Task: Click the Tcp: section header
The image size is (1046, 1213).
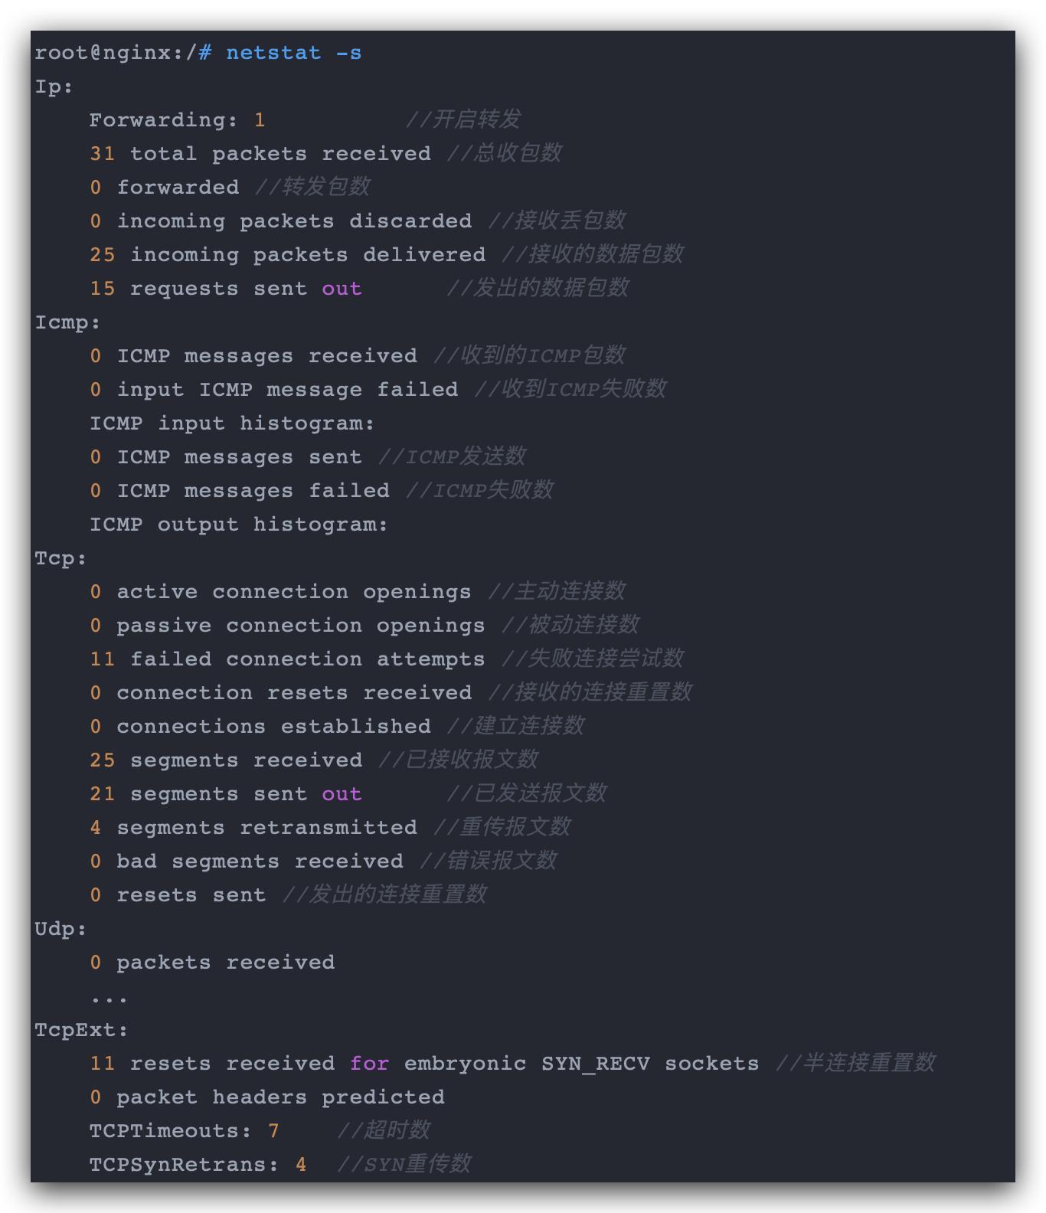Action: [60, 558]
